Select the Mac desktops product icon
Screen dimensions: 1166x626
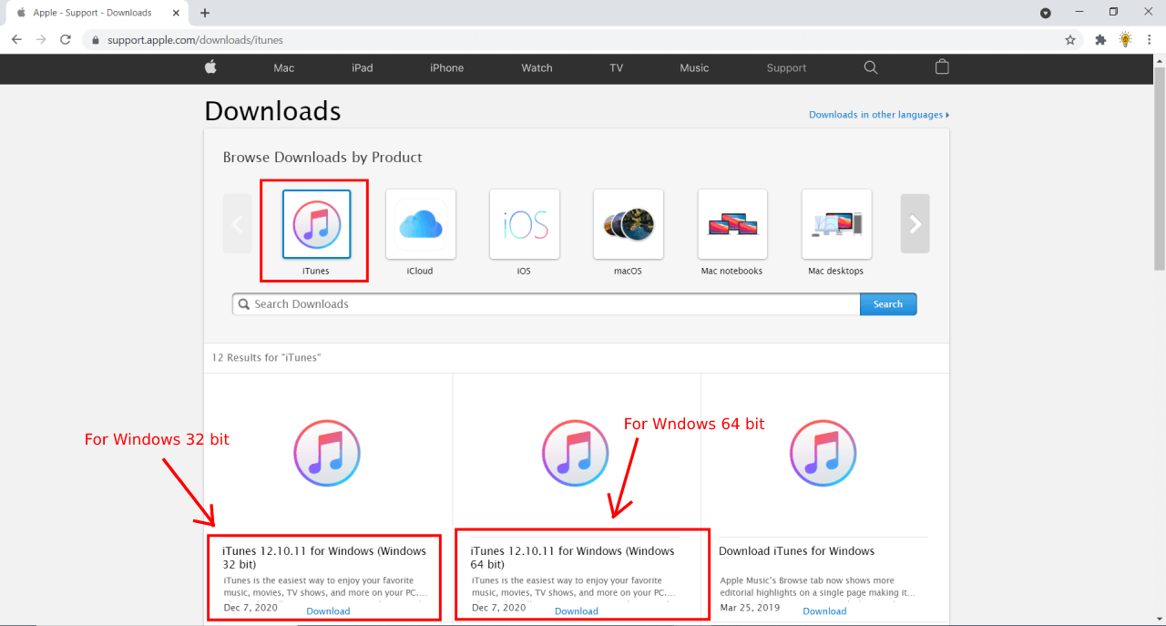click(x=836, y=223)
